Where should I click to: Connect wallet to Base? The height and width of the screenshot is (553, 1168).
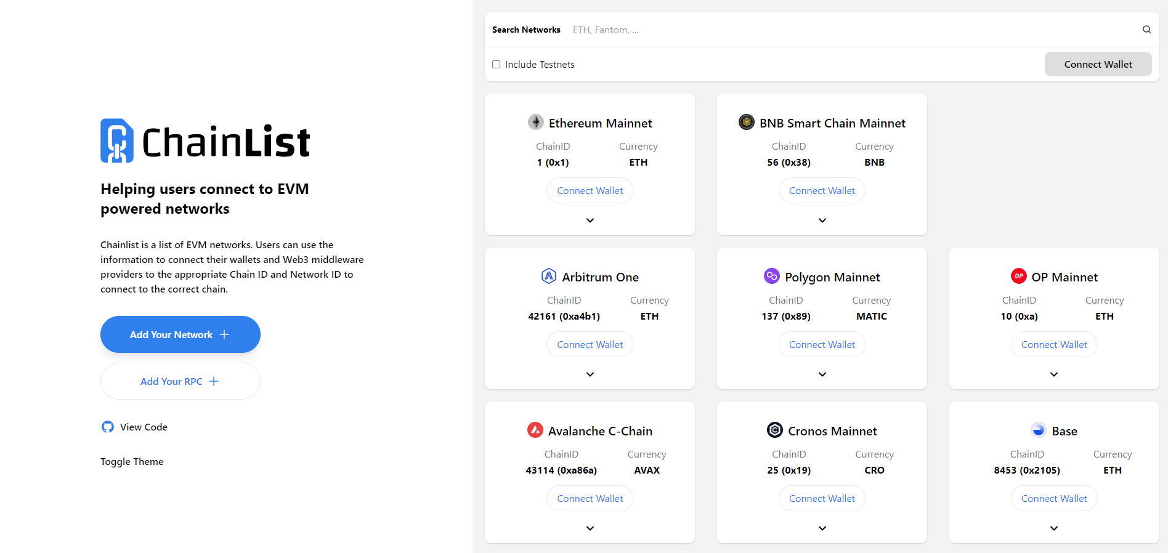1054,499
